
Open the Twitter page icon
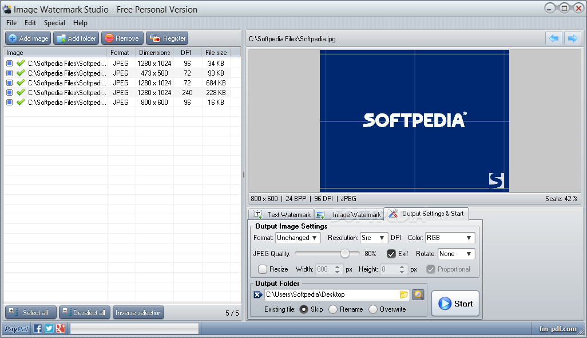click(x=49, y=329)
